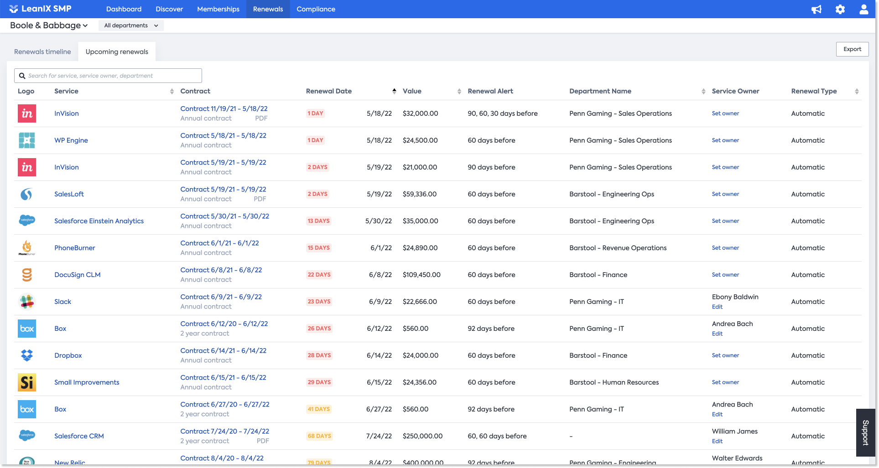
Task: Click the SalesLoft logo
Action: tap(27, 194)
